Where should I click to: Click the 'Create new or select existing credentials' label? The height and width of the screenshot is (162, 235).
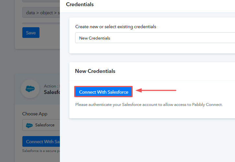coord(116,27)
